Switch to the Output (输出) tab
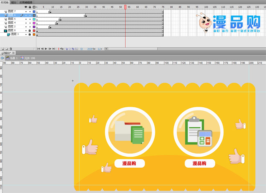This screenshot has width=266, height=193. [14, 2]
